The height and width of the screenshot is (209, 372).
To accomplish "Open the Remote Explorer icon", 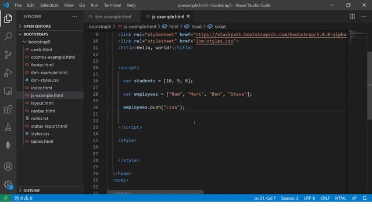I will tap(8, 91).
